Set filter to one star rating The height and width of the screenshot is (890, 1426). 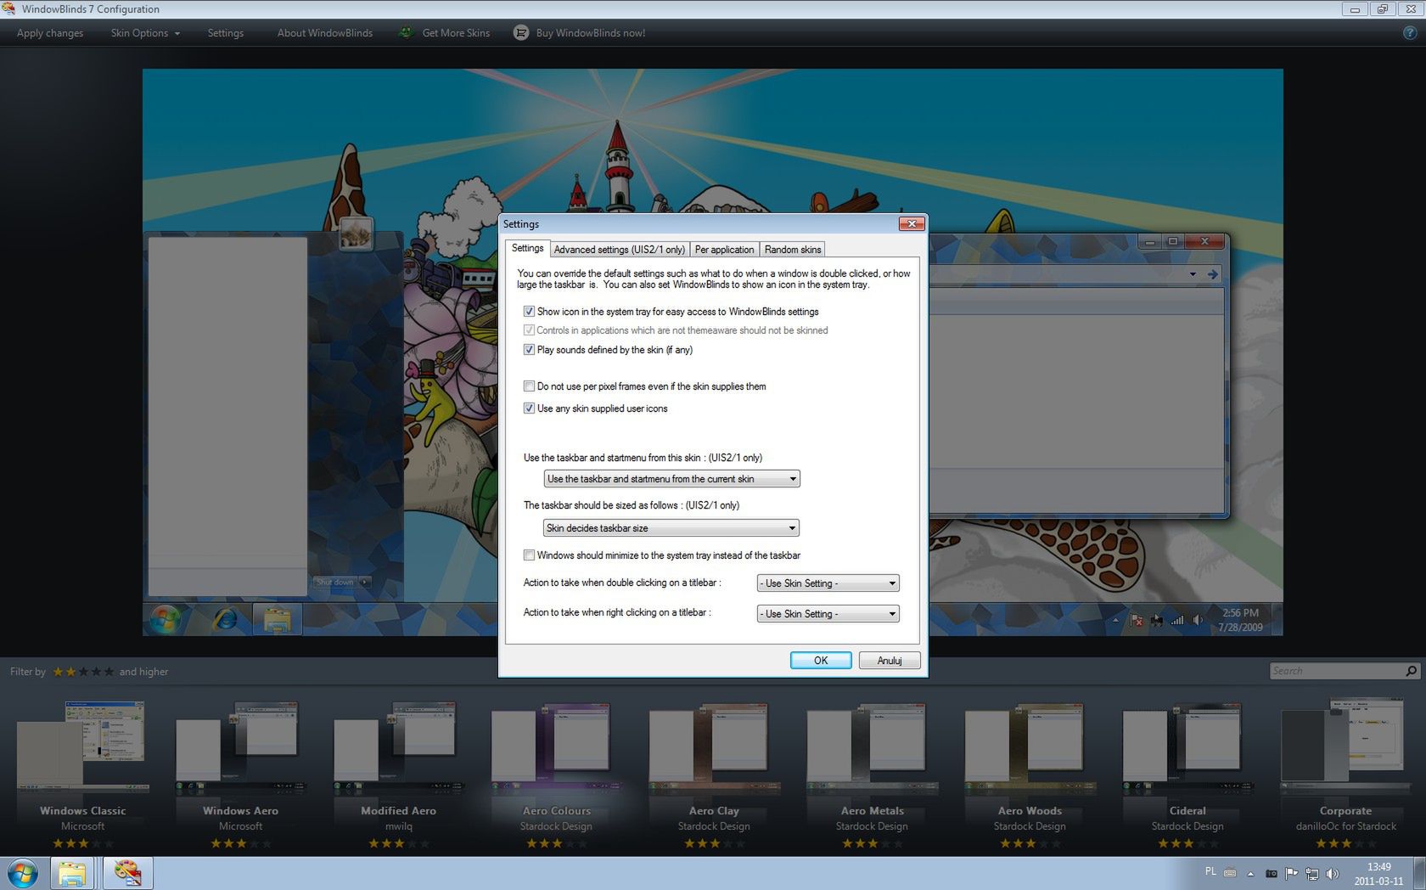point(59,672)
